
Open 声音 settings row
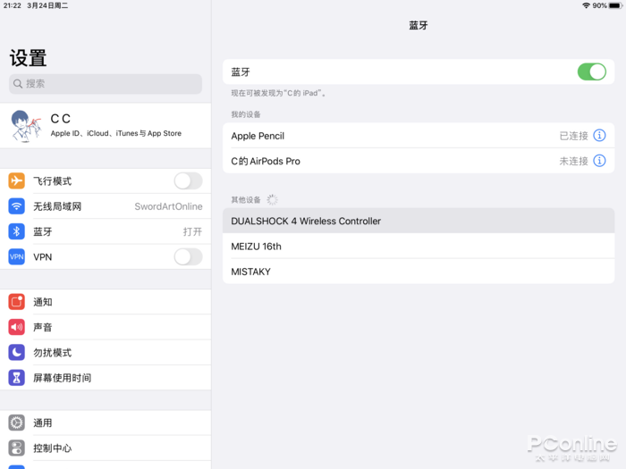click(106, 327)
